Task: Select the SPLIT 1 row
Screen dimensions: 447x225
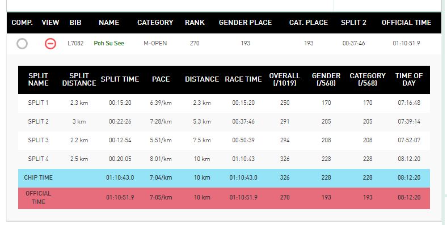Action: (224, 103)
